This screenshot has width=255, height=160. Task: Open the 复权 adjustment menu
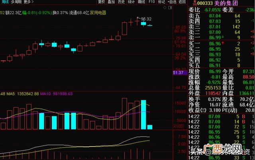click(101, 2)
